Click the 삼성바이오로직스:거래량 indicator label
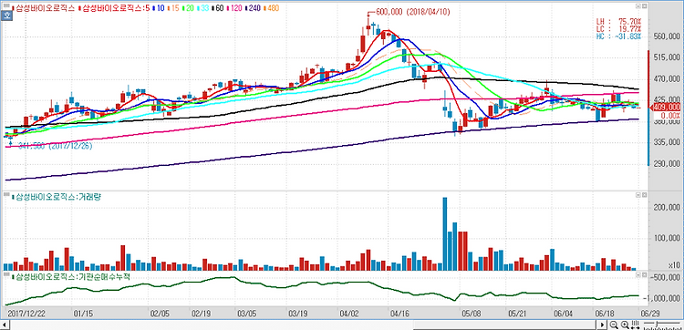This screenshot has width=684, height=330. (57, 197)
